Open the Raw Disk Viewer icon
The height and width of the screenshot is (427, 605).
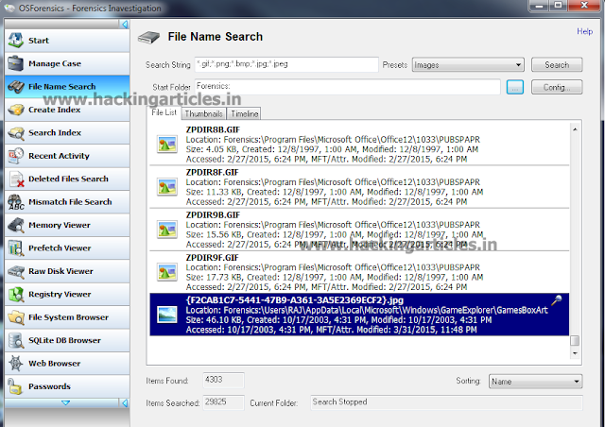pos(16,271)
